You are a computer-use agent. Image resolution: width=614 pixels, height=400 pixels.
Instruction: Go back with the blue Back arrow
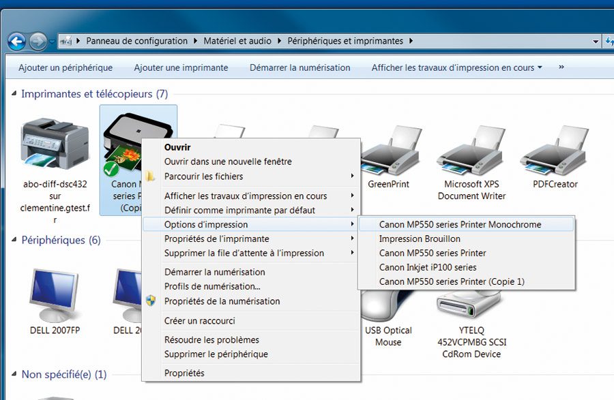[x=16, y=42]
